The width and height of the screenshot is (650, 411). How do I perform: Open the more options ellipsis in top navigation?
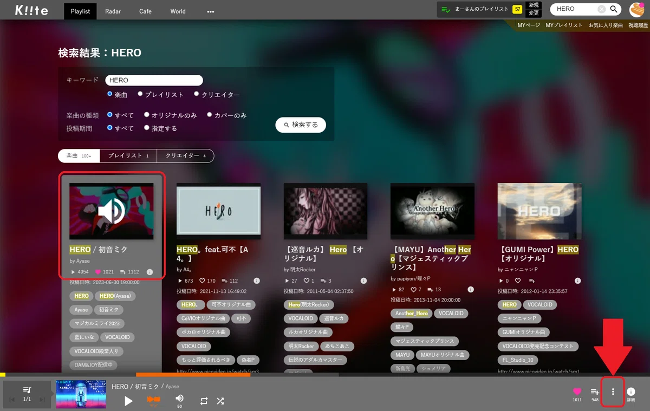(211, 11)
